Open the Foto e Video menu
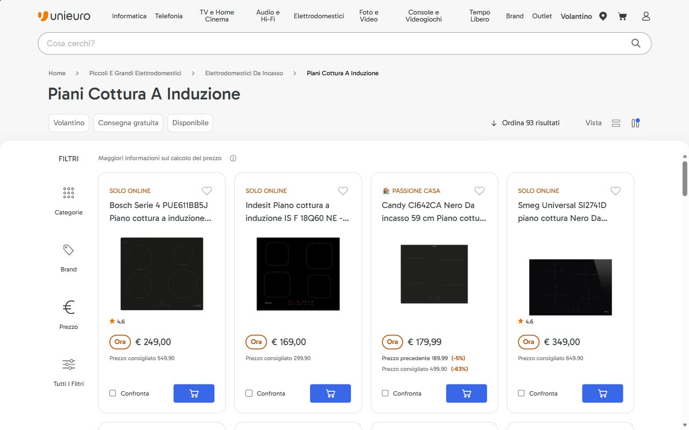This screenshot has width=689, height=430. point(369,16)
